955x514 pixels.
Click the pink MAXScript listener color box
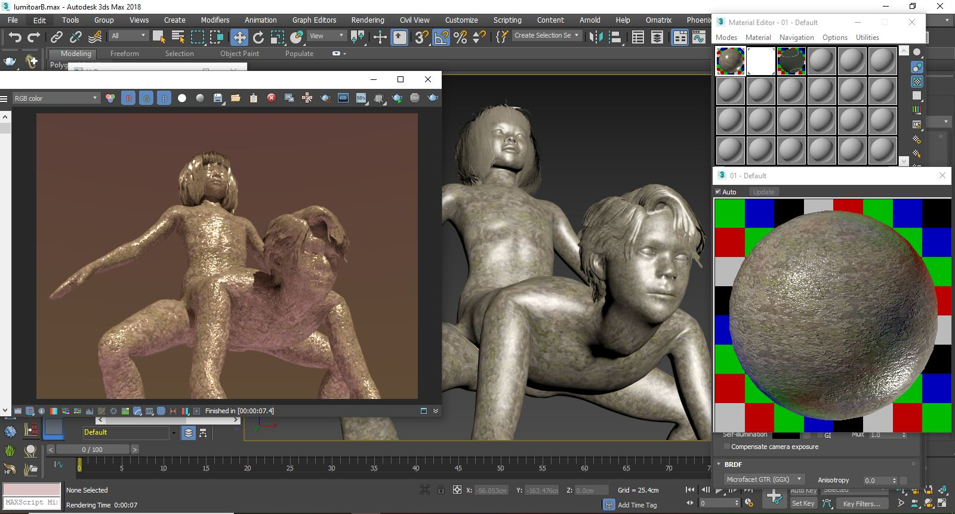pyautogui.click(x=32, y=490)
